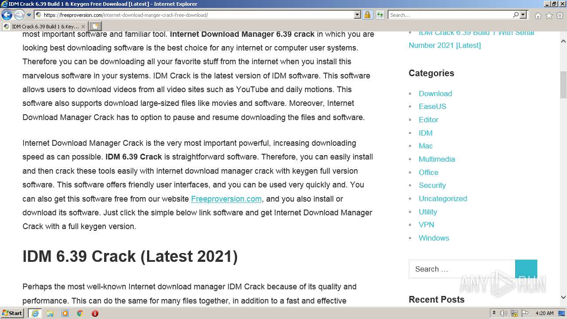Click the Action Center flag icon
The width and height of the screenshot is (567, 319).
coord(525,313)
